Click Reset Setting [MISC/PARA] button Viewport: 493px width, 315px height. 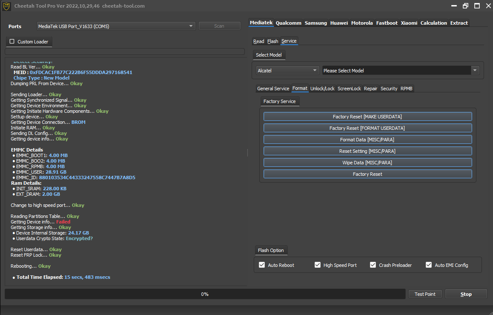(367, 151)
